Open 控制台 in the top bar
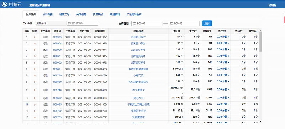The height and width of the screenshot is (129, 285). [273, 5]
